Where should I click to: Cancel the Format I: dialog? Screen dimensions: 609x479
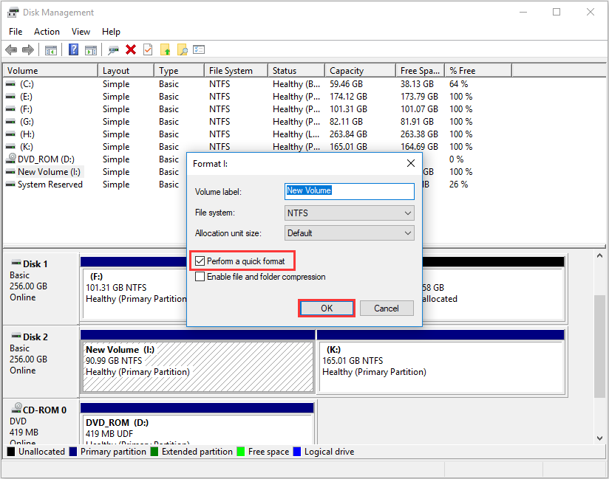click(x=387, y=308)
